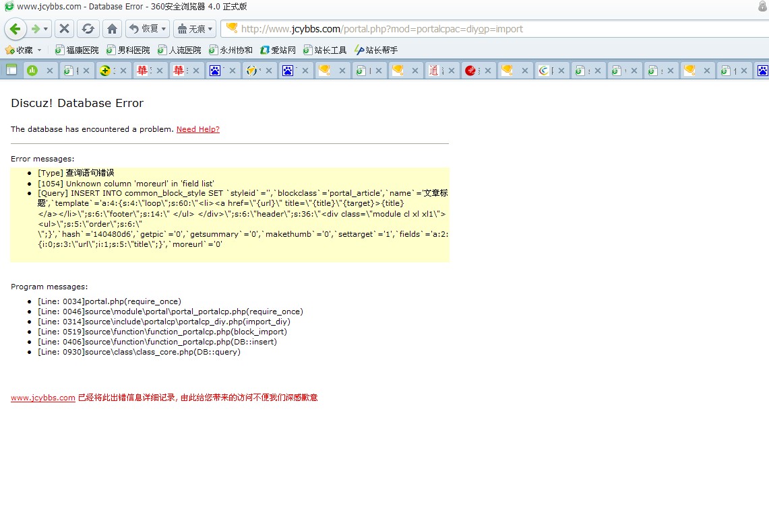Click the [Line: 0034]portal.php(require_once) entry
The width and height of the screenshot is (769, 510).
tap(109, 301)
